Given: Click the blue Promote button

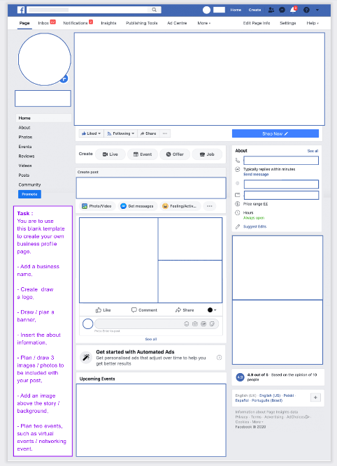Looking at the screenshot, I should pyautogui.click(x=29, y=194).
